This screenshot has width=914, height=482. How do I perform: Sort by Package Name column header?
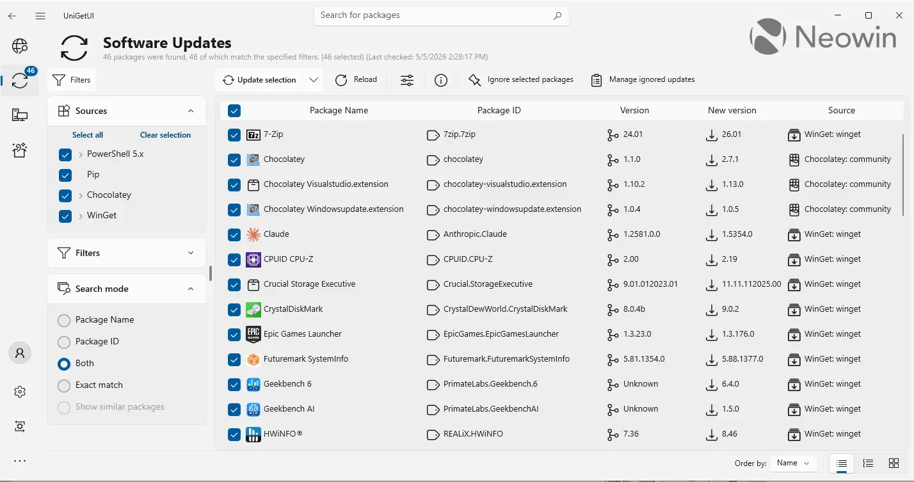point(339,110)
